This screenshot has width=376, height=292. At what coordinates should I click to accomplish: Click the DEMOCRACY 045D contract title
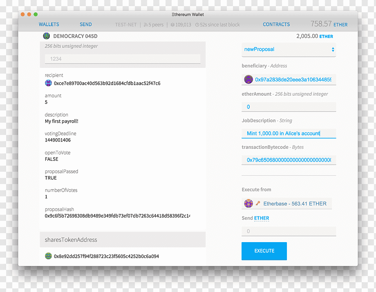point(75,36)
